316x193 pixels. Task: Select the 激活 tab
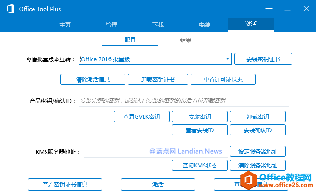point(251,24)
